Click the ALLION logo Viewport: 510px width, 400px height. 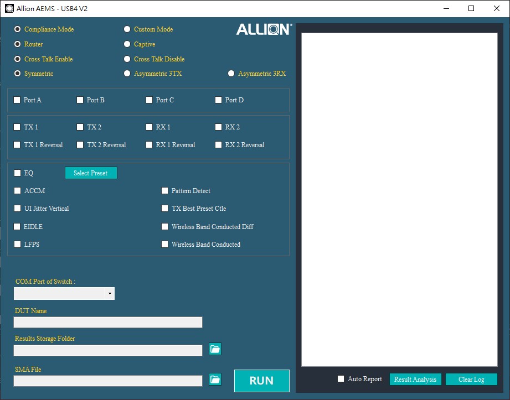(264, 29)
